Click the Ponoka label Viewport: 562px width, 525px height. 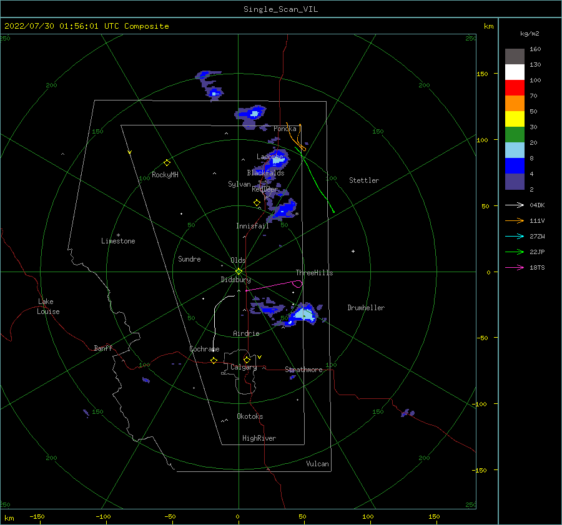coord(285,129)
